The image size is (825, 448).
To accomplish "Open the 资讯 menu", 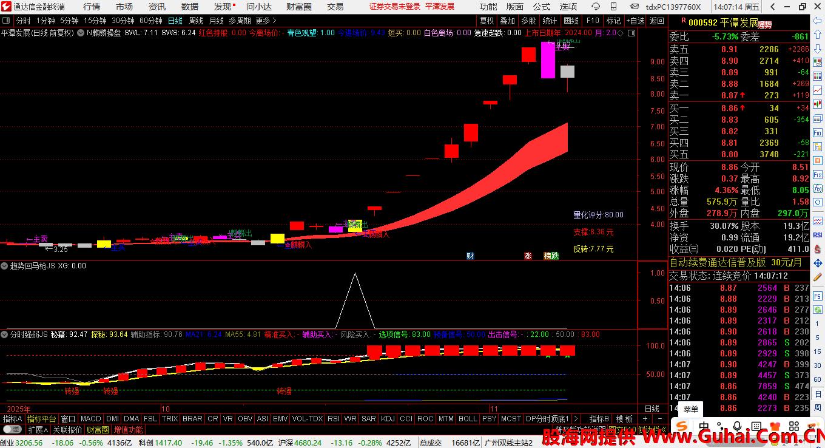I will pyautogui.click(x=157, y=7).
